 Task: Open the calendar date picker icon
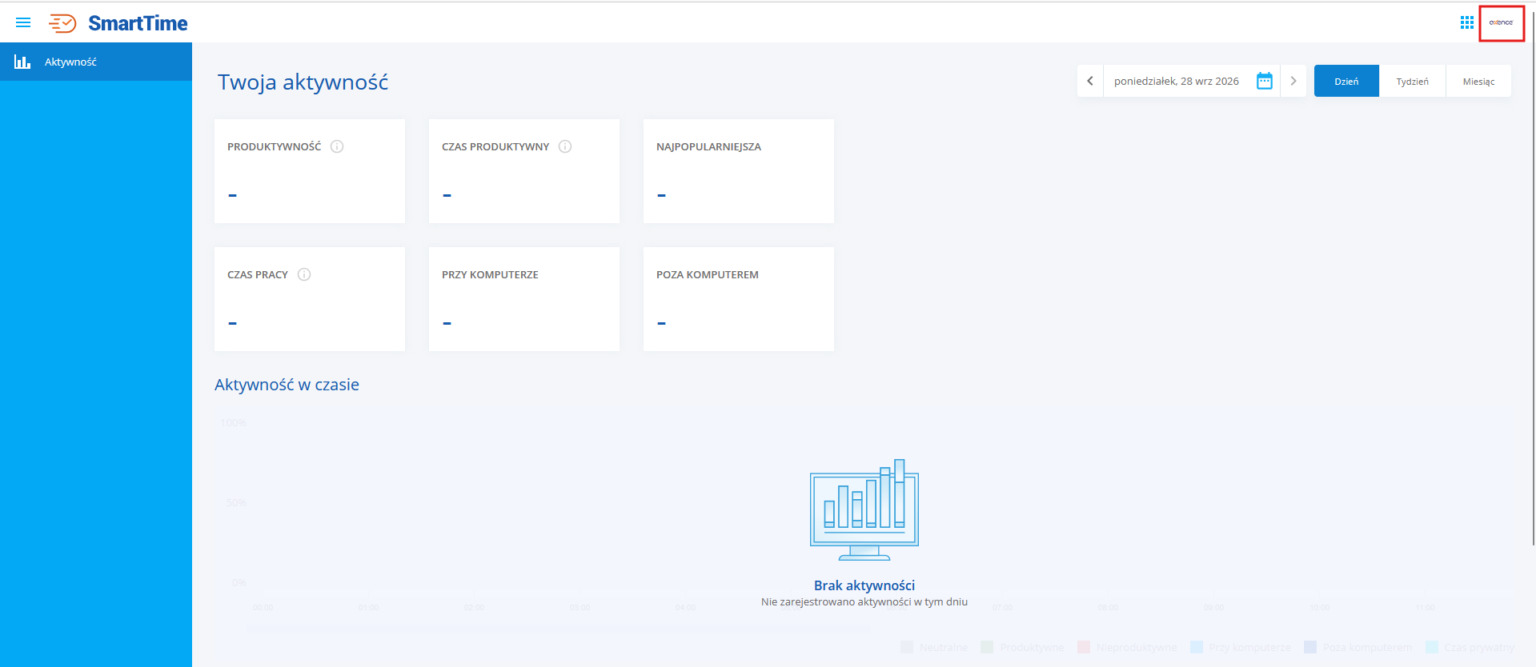(x=1264, y=81)
